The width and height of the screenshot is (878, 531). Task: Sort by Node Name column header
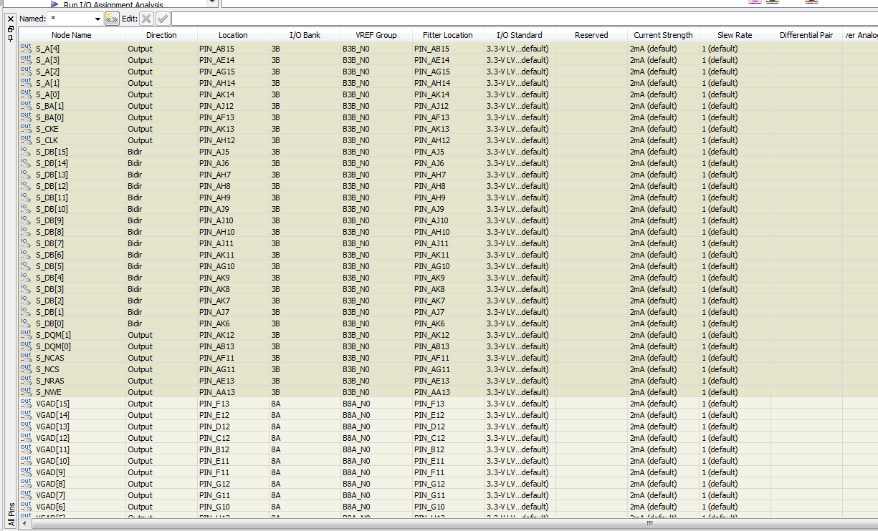pyautogui.click(x=72, y=35)
